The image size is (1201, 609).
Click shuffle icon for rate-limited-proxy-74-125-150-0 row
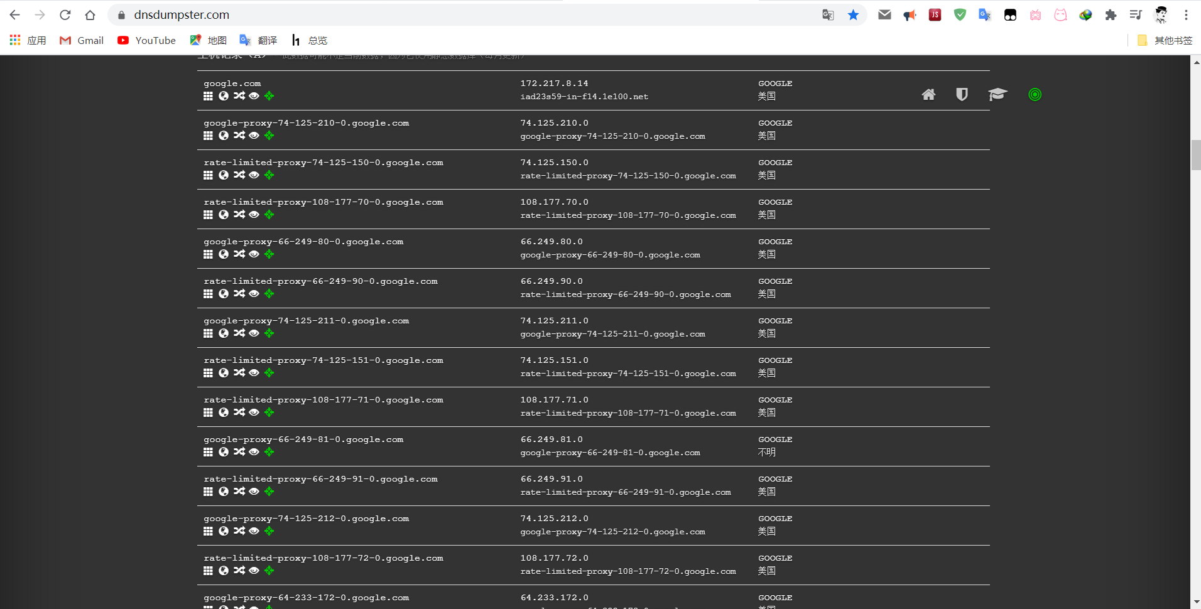(239, 175)
